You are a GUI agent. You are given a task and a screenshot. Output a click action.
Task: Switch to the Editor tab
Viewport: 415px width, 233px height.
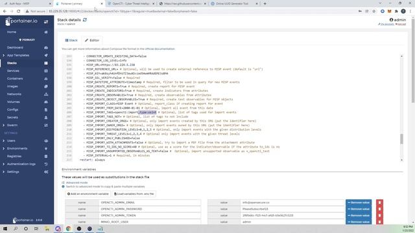pyautogui.click(x=92, y=40)
